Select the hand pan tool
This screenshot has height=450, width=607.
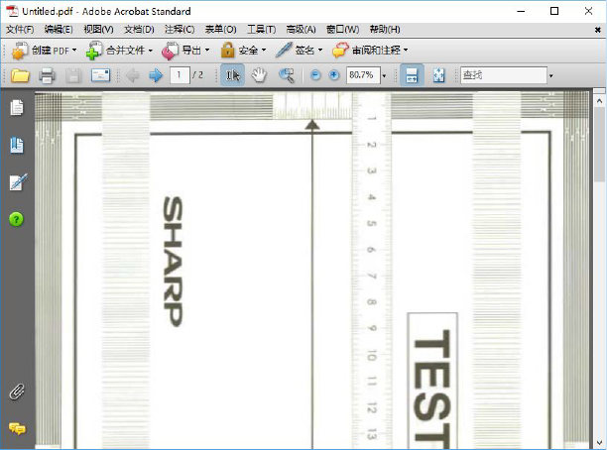pyautogui.click(x=259, y=75)
